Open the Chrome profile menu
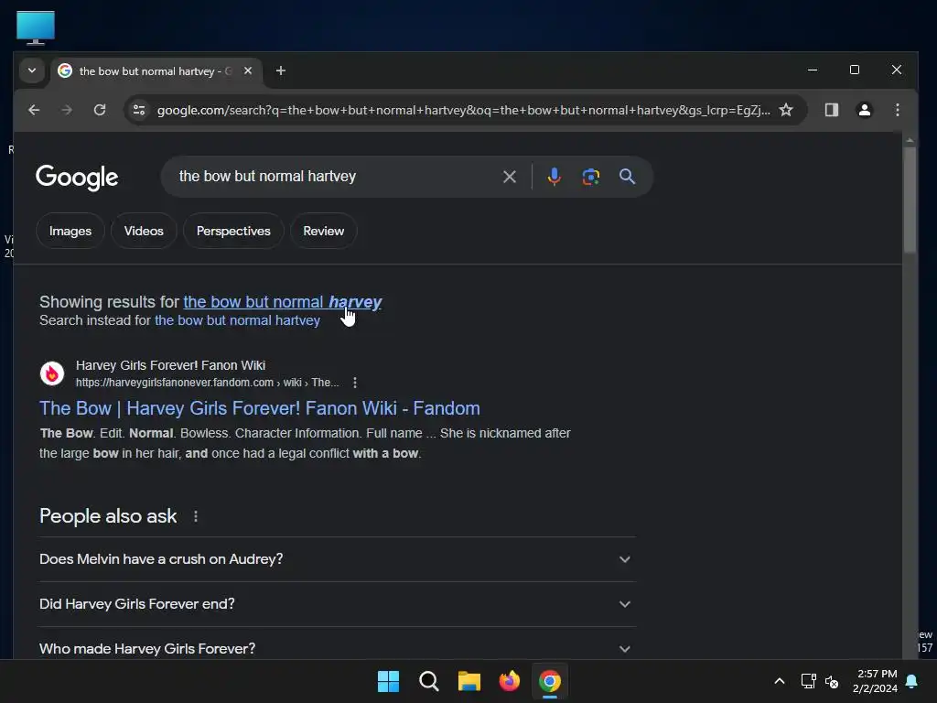Viewport: 937px width, 703px height. coord(864,110)
